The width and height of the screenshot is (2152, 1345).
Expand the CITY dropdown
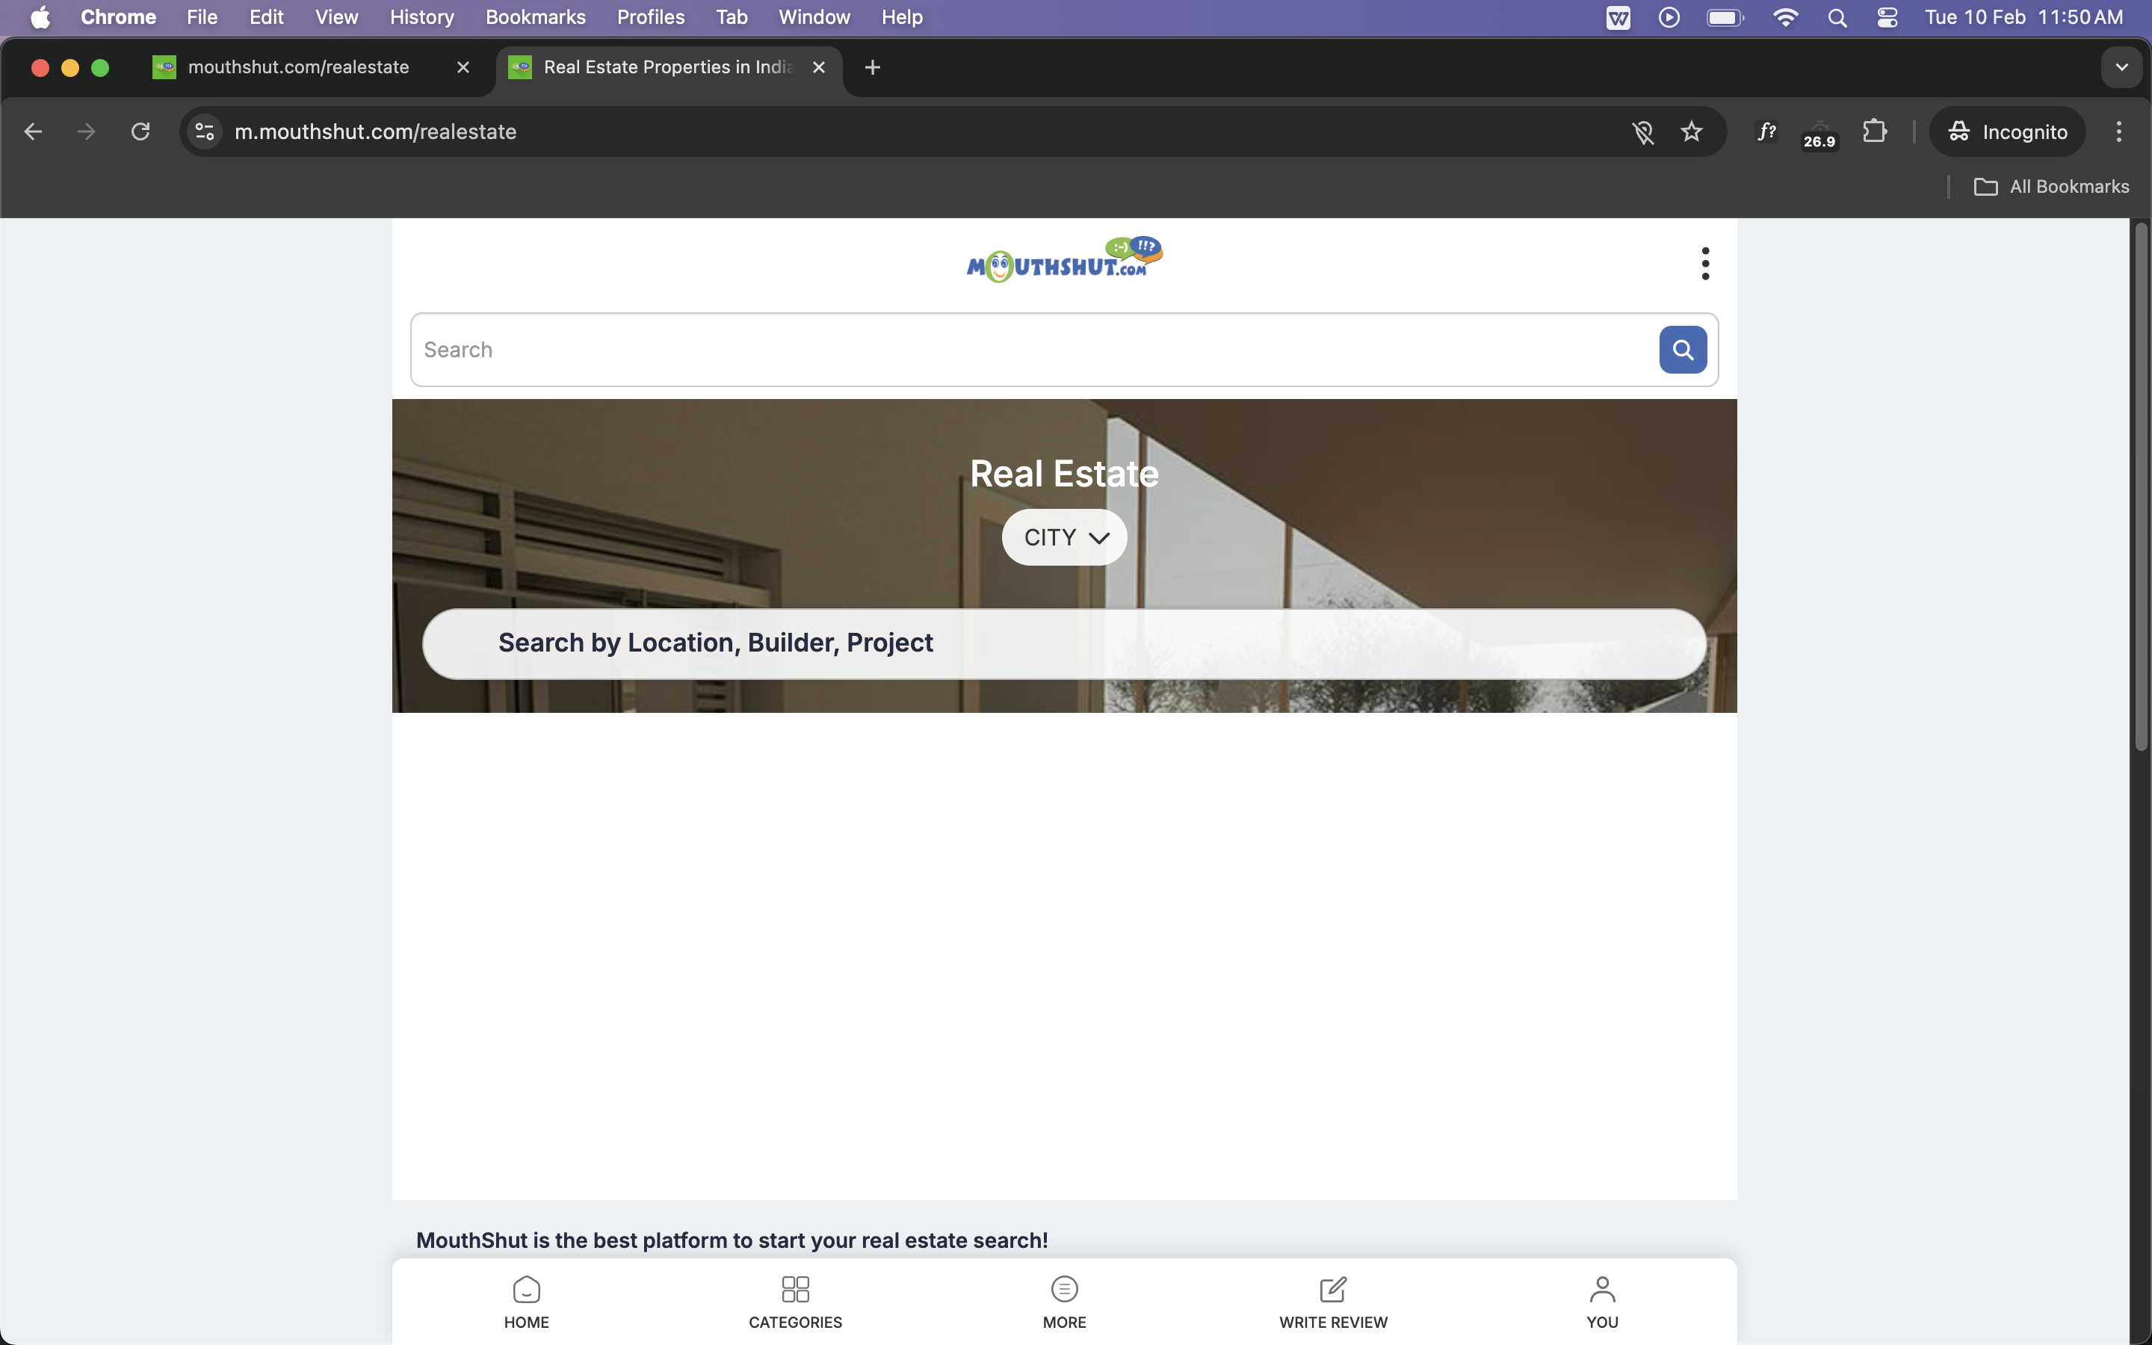point(1063,537)
